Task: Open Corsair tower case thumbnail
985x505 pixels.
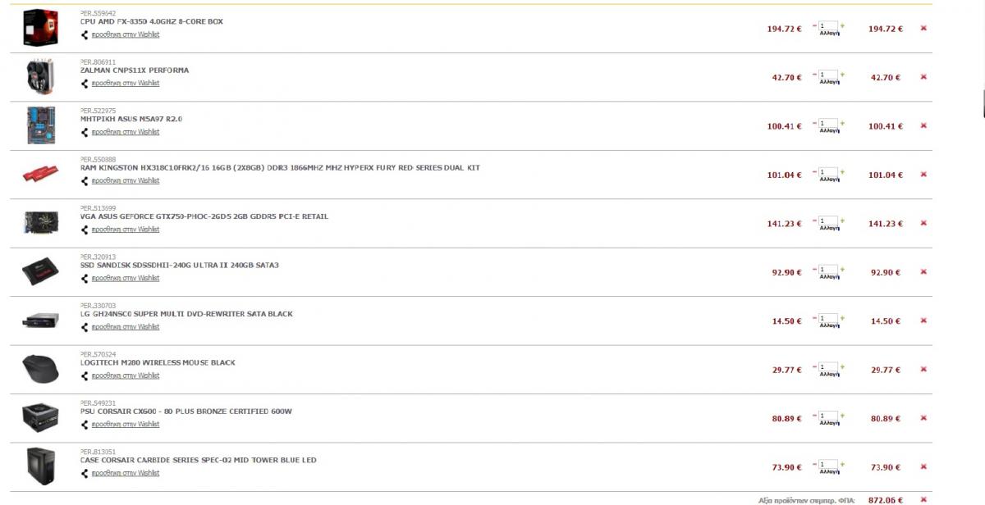Action: pos(41,466)
